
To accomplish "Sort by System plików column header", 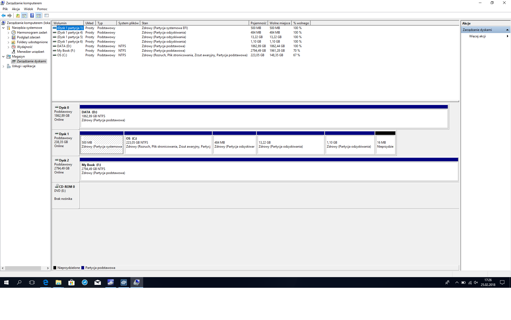I will (128, 23).
